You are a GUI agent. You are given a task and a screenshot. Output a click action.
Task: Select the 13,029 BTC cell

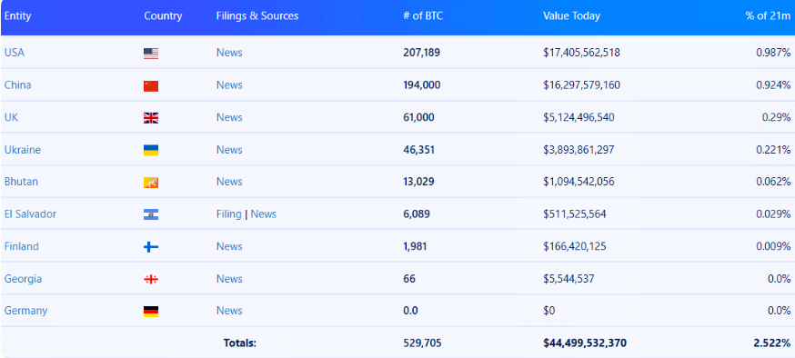(x=418, y=182)
